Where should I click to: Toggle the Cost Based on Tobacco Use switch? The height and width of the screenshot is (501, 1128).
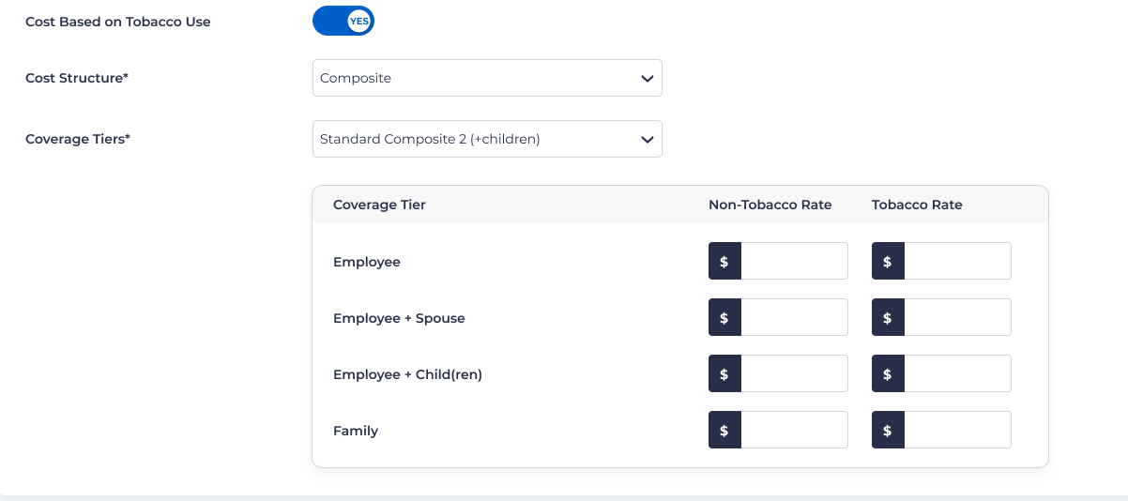(343, 22)
